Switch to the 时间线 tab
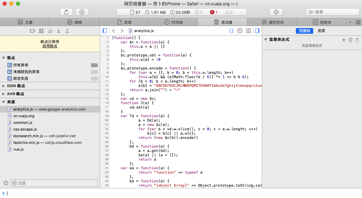The height and width of the screenshot is (198, 362). [173, 22]
